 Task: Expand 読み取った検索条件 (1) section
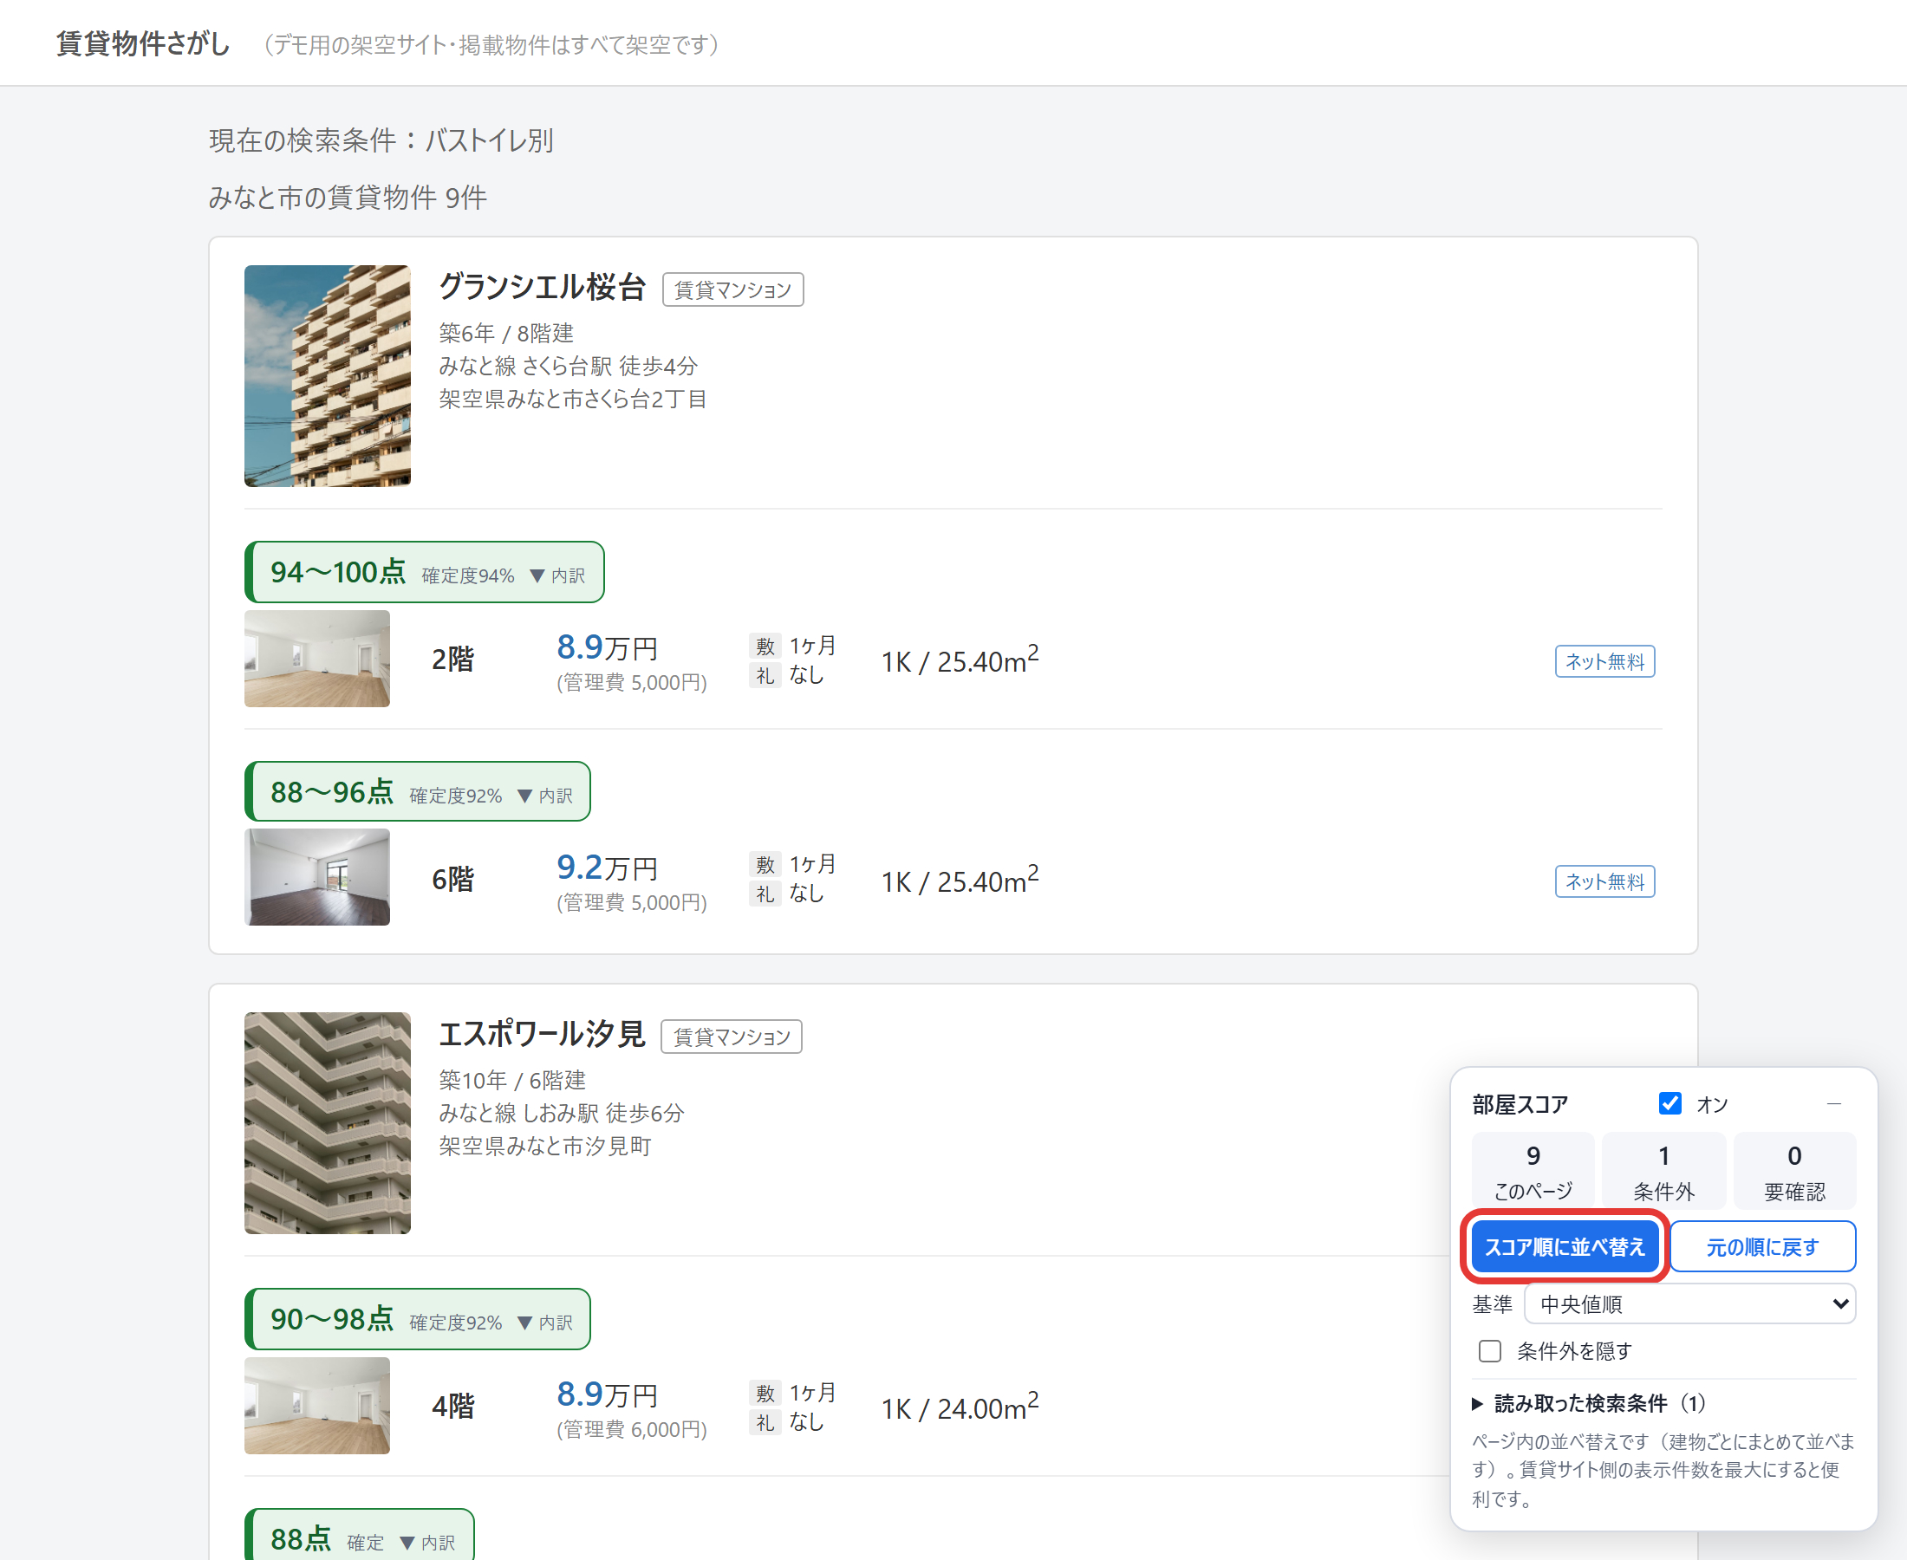click(x=1589, y=1403)
